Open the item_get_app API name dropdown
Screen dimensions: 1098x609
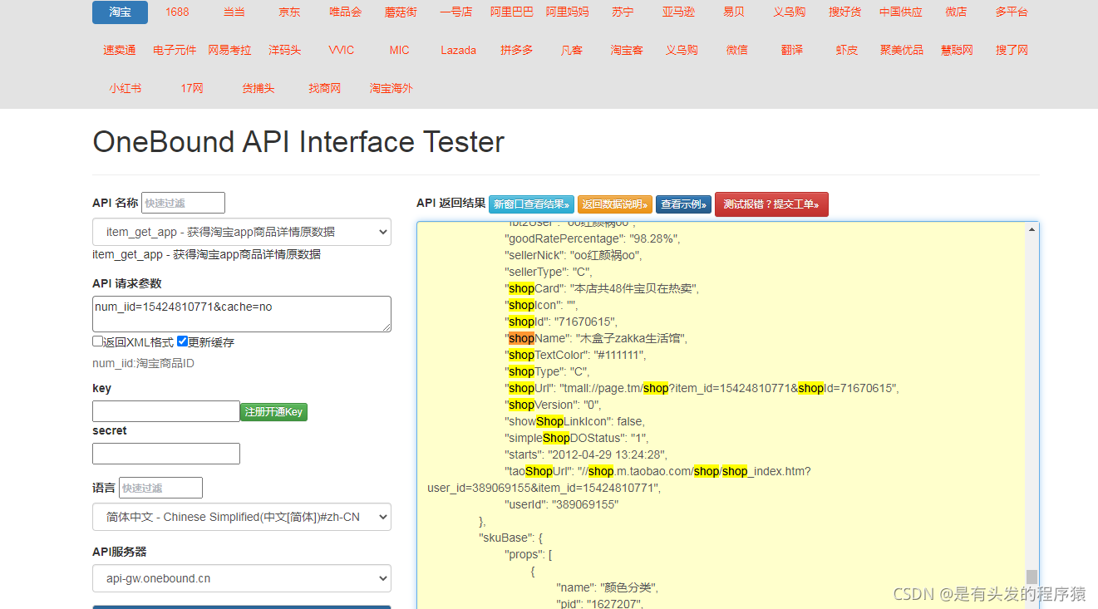point(242,232)
